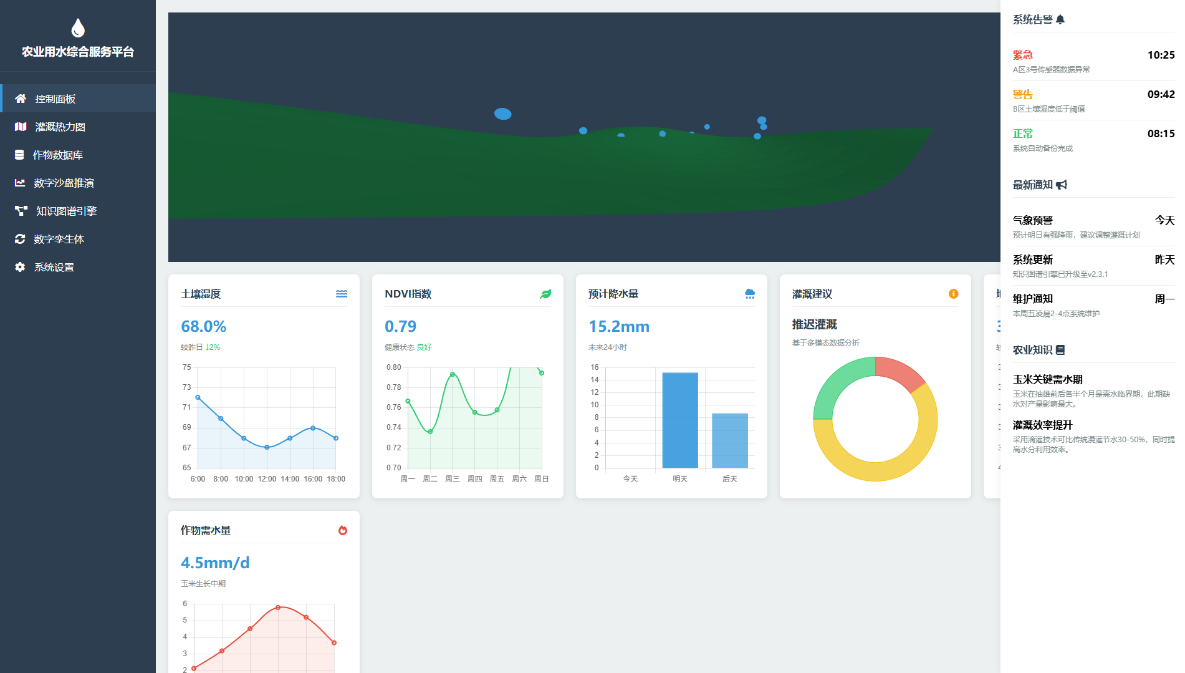Click the 系统设置 gear icon
Viewport: 1185px width, 673px height.
(20, 267)
